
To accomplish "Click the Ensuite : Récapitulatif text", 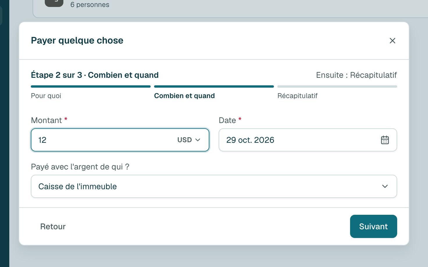I will (x=356, y=75).
